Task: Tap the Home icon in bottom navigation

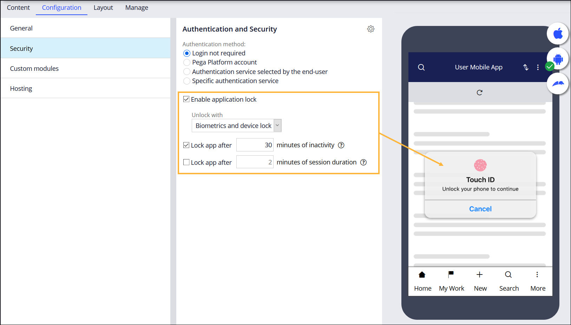Action: pos(422,275)
